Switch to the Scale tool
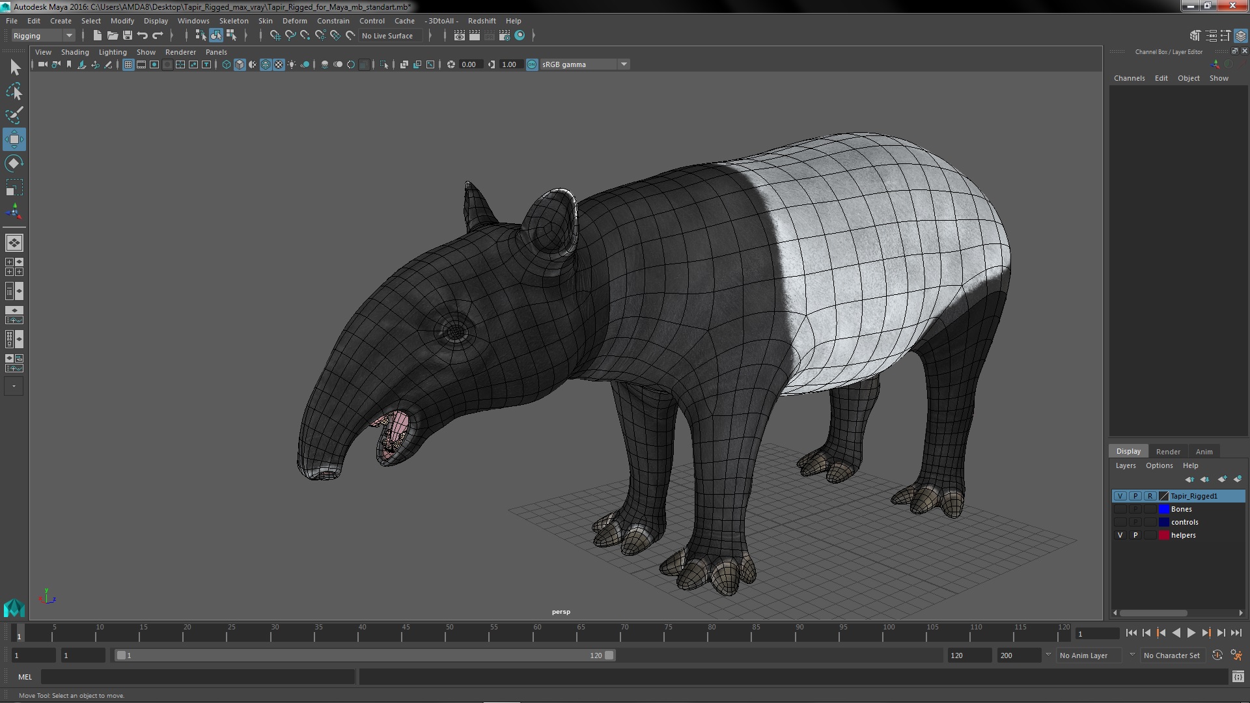The image size is (1250, 703). 14,187
